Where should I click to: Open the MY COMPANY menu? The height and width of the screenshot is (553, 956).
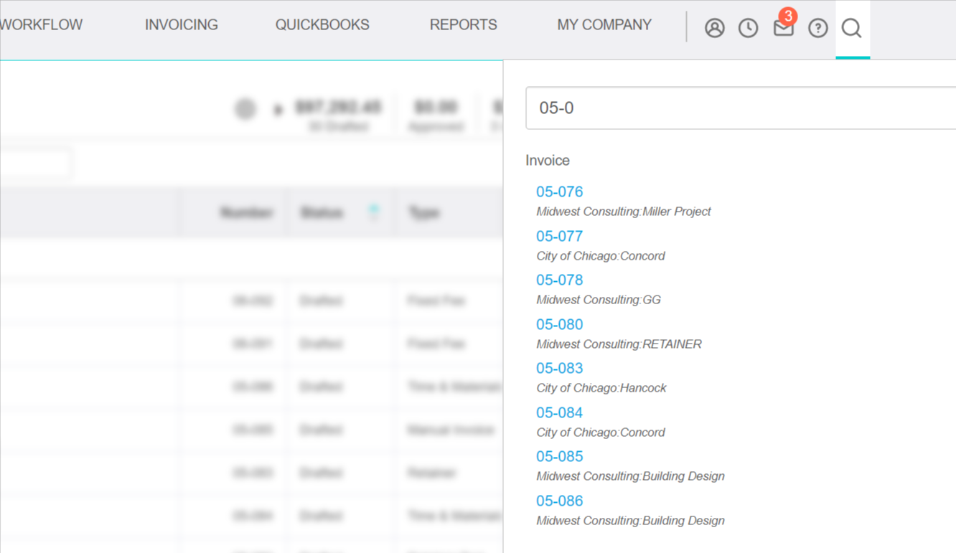tap(604, 24)
